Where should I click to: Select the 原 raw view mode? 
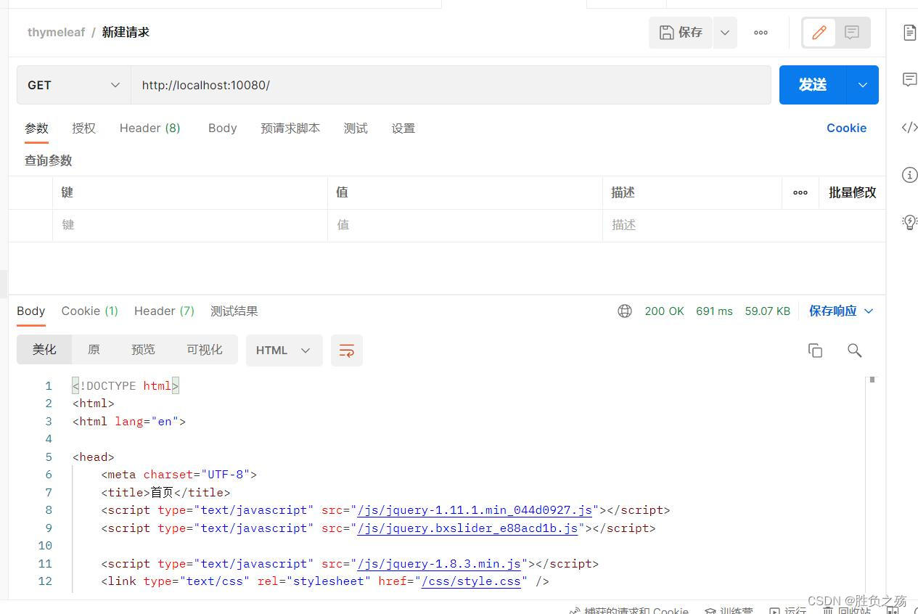94,350
